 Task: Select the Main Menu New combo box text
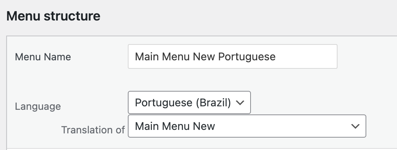(175, 126)
